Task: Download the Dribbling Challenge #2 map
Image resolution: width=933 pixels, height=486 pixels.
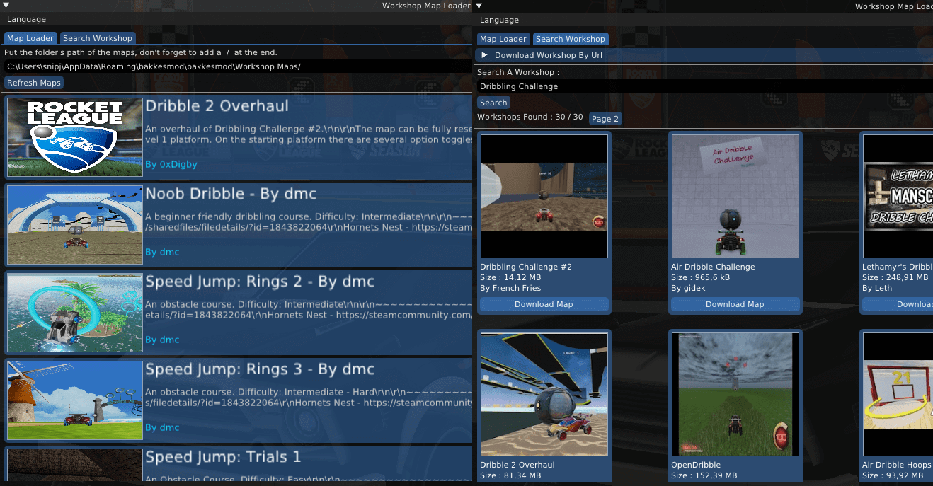Action: pos(544,304)
